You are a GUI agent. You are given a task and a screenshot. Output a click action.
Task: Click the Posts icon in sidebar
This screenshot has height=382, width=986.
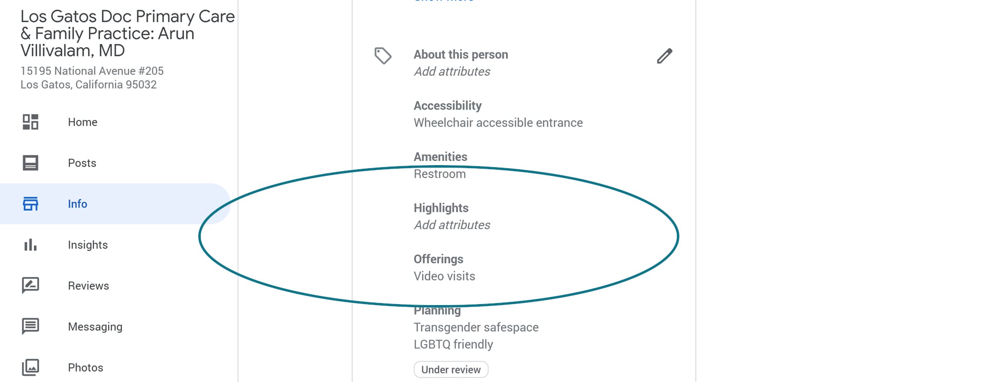tap(30, 163)
